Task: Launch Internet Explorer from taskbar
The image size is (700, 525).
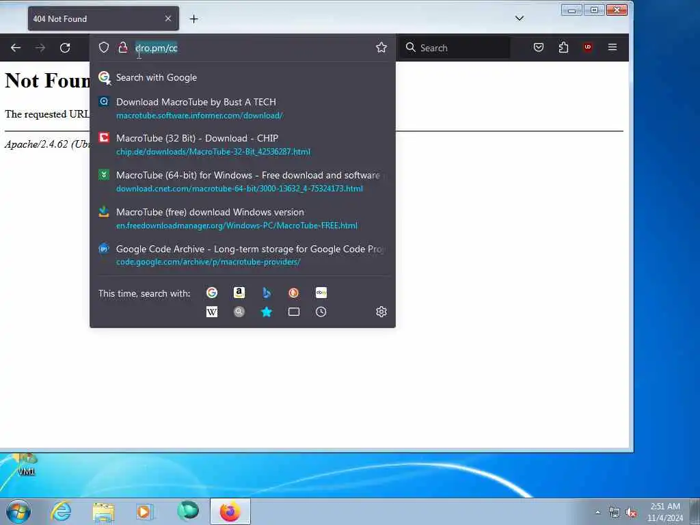Action: pyautogui.click(x=61, y=511)
